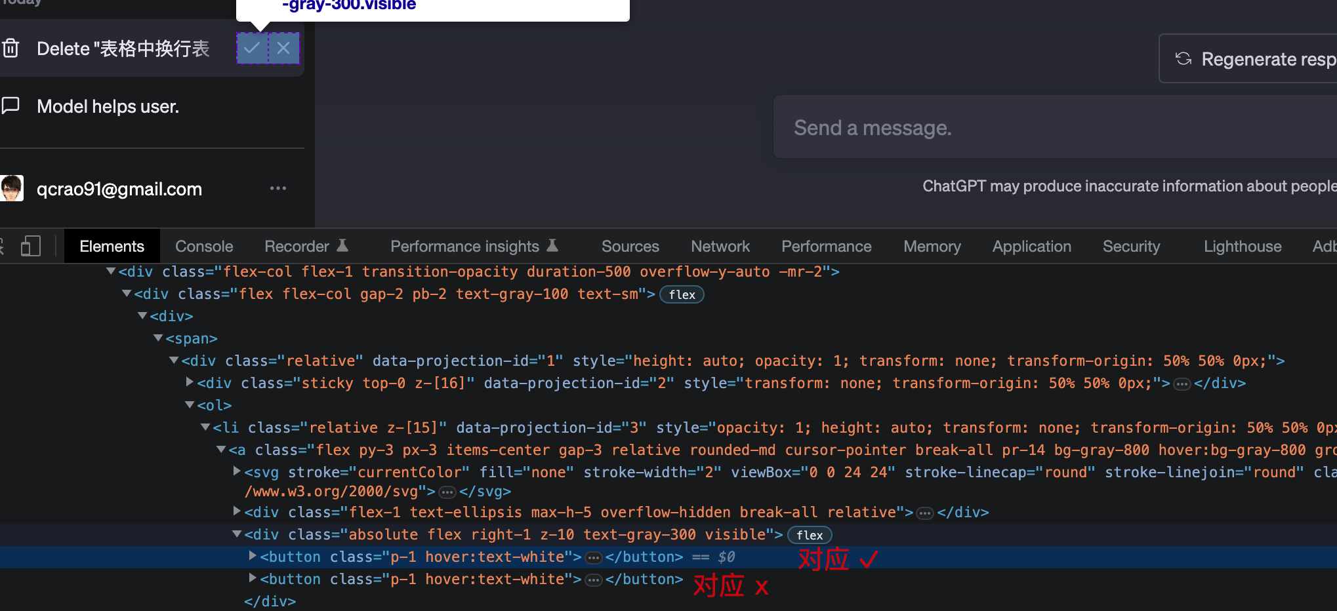Viewport: 1337px width, 611px height.
Task: Click the ellipsis inside the second button element
Action: click(x=594, y=580)
